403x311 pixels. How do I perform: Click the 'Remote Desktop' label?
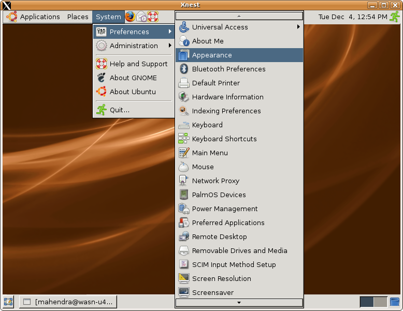(219, 237)
